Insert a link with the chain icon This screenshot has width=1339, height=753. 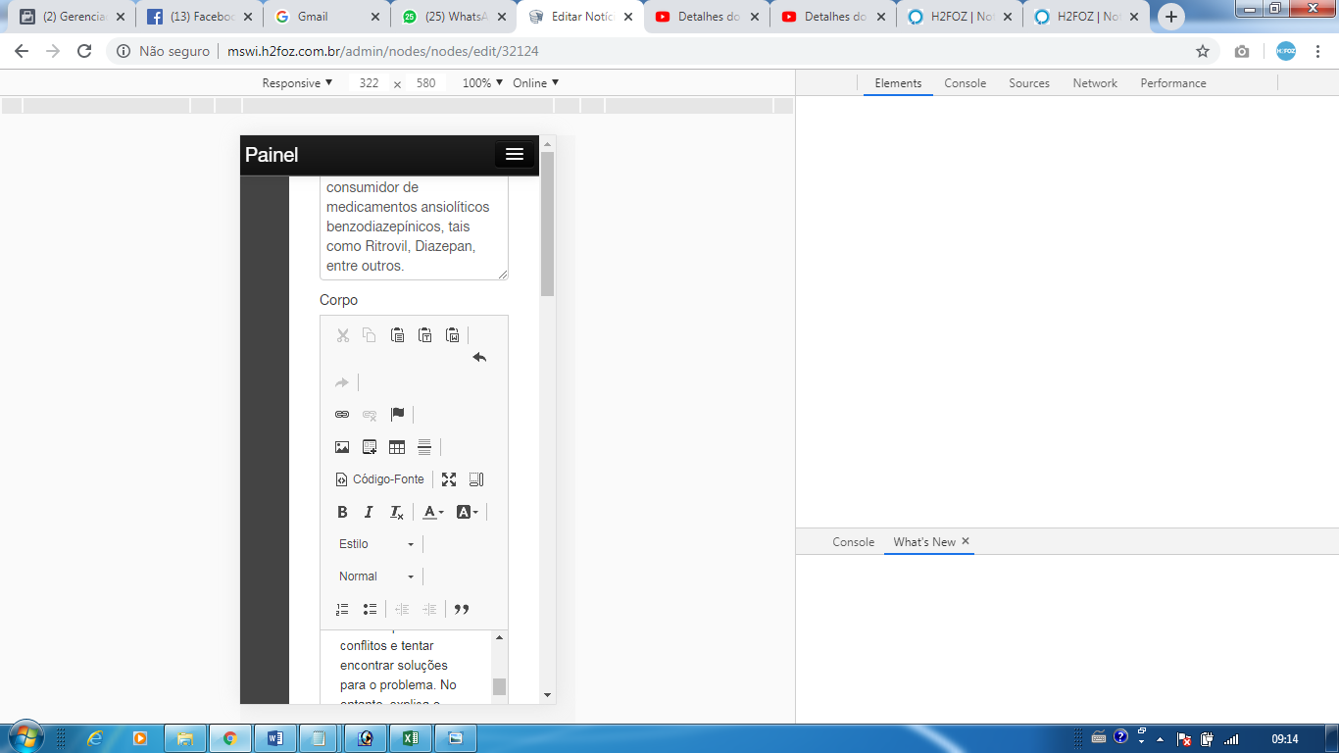pos(342,415)
